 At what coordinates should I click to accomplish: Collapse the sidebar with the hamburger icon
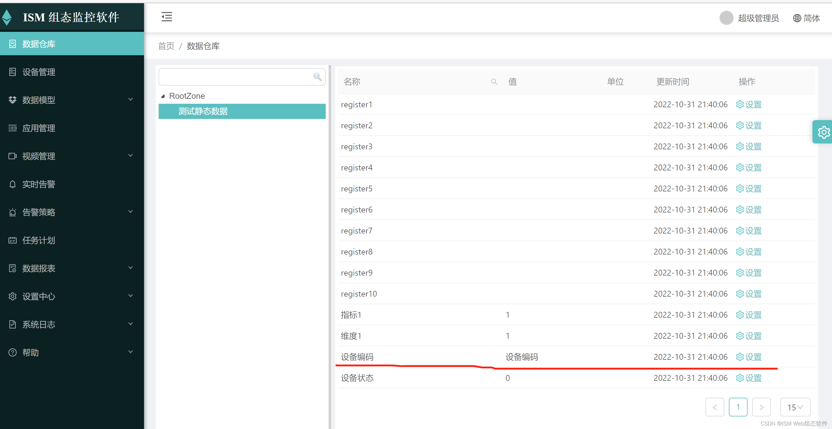tap(167, 17)
